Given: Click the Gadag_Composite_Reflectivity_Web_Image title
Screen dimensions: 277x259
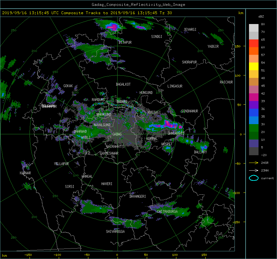Looking at the screenshot, I should click(138, 5).
